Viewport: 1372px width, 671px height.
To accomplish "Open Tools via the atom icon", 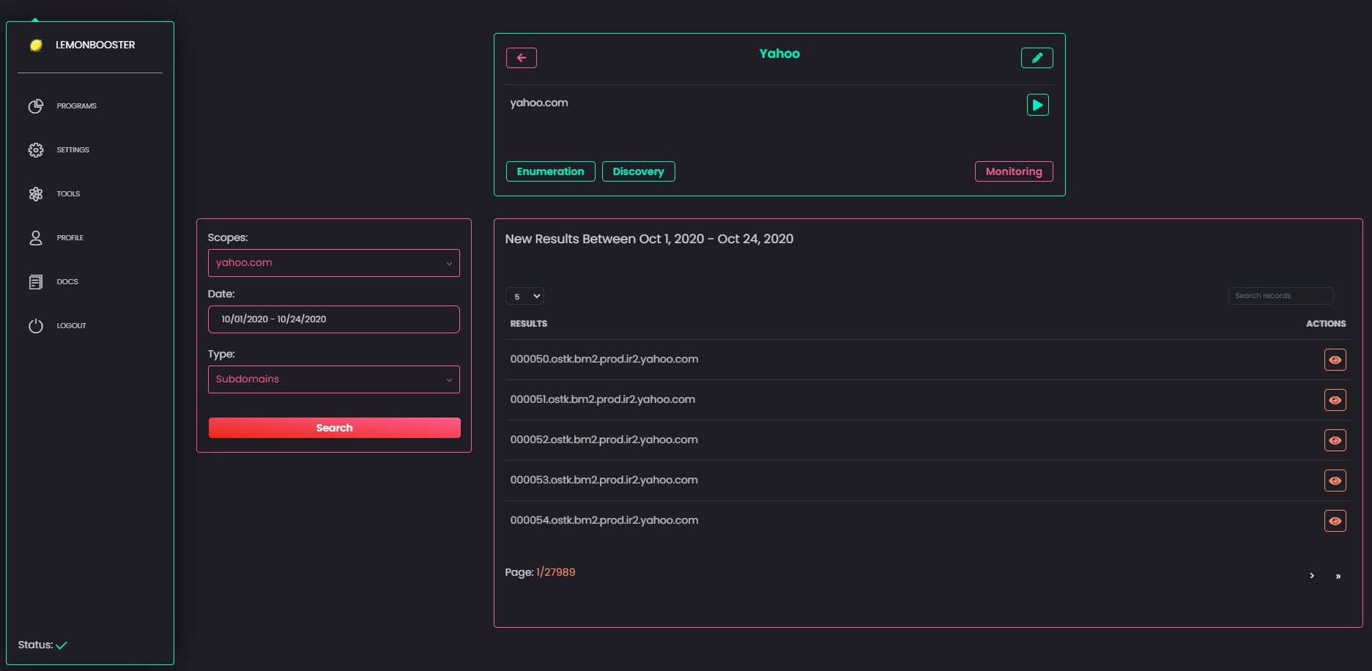I will pyautogui.click(x=35, y=194).
